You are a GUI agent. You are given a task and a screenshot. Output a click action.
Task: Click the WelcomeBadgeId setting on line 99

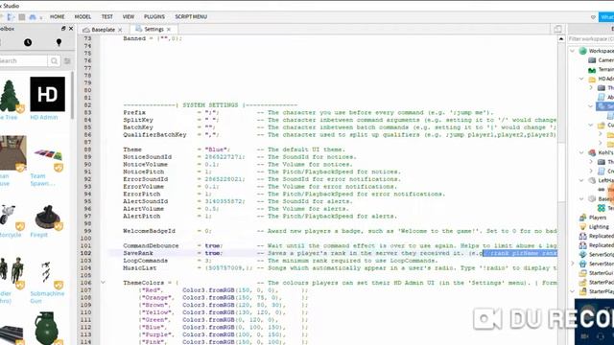(150, 231)
